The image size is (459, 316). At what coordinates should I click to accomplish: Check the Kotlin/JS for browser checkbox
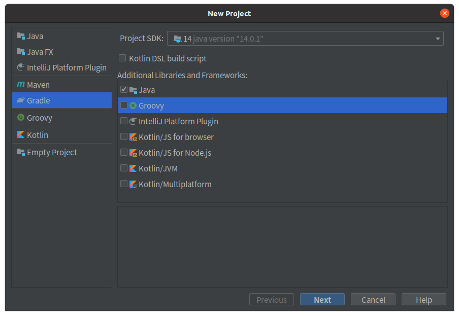coord(124,136)
